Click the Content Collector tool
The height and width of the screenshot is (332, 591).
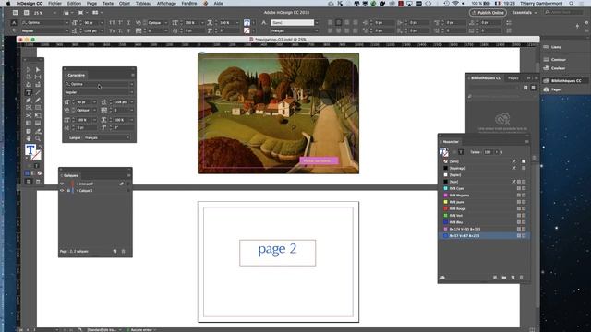coord(29,85)
